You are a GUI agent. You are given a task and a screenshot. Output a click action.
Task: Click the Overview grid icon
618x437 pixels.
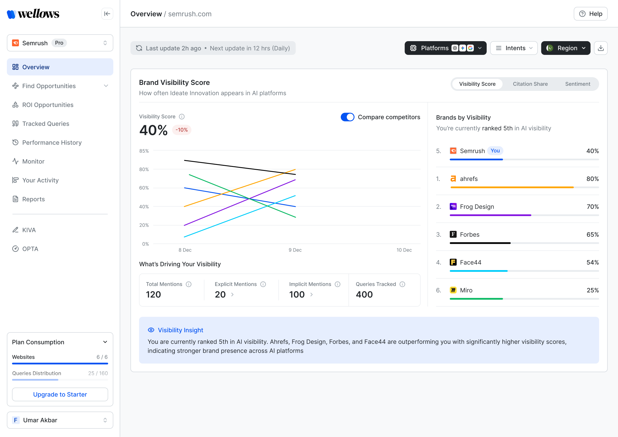(x=15, y=67)
